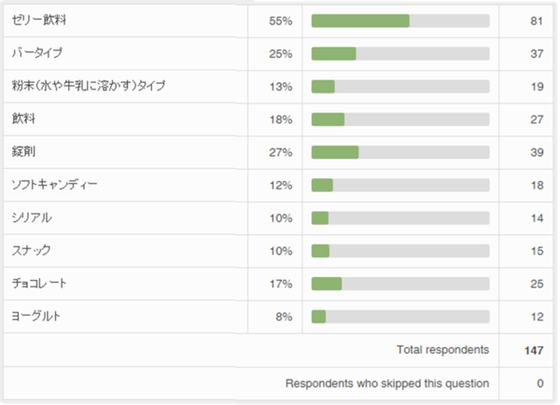
Task: Click the ヨーグルト row label
Action: [35, 316]
